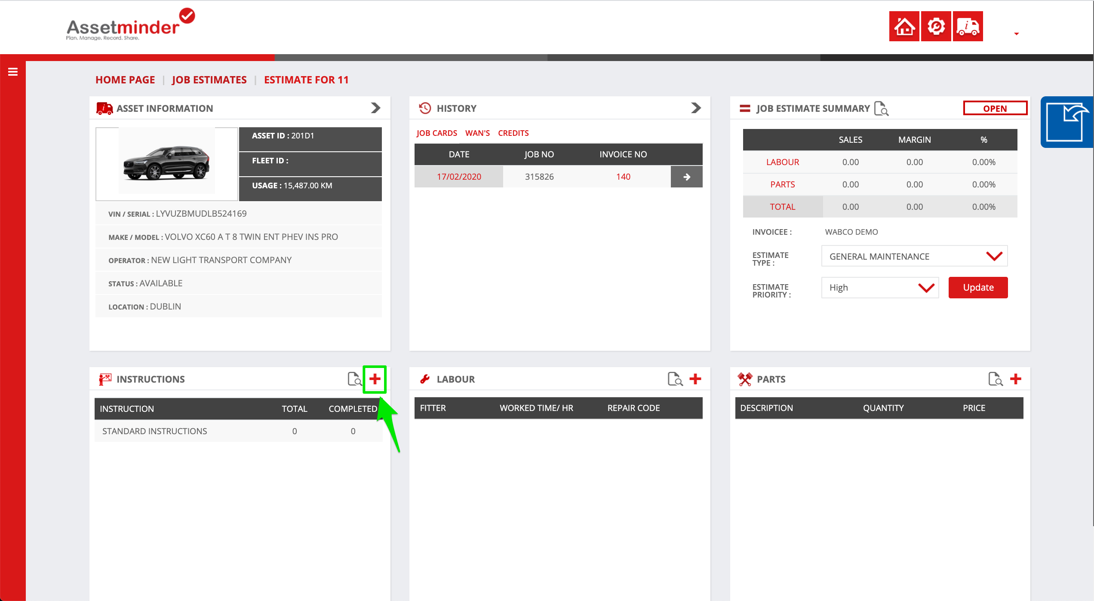Open user menu dropdown arrow top right
Image resolution: width=1094 pixels, height=601 pixels.
(x=1016, y=34)
